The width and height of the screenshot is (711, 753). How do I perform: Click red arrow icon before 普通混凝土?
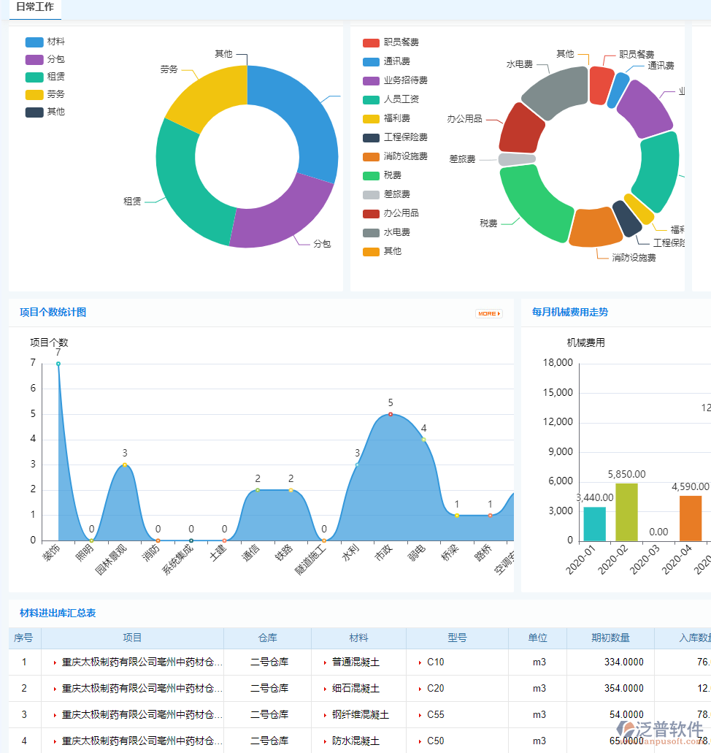point(324,662)
